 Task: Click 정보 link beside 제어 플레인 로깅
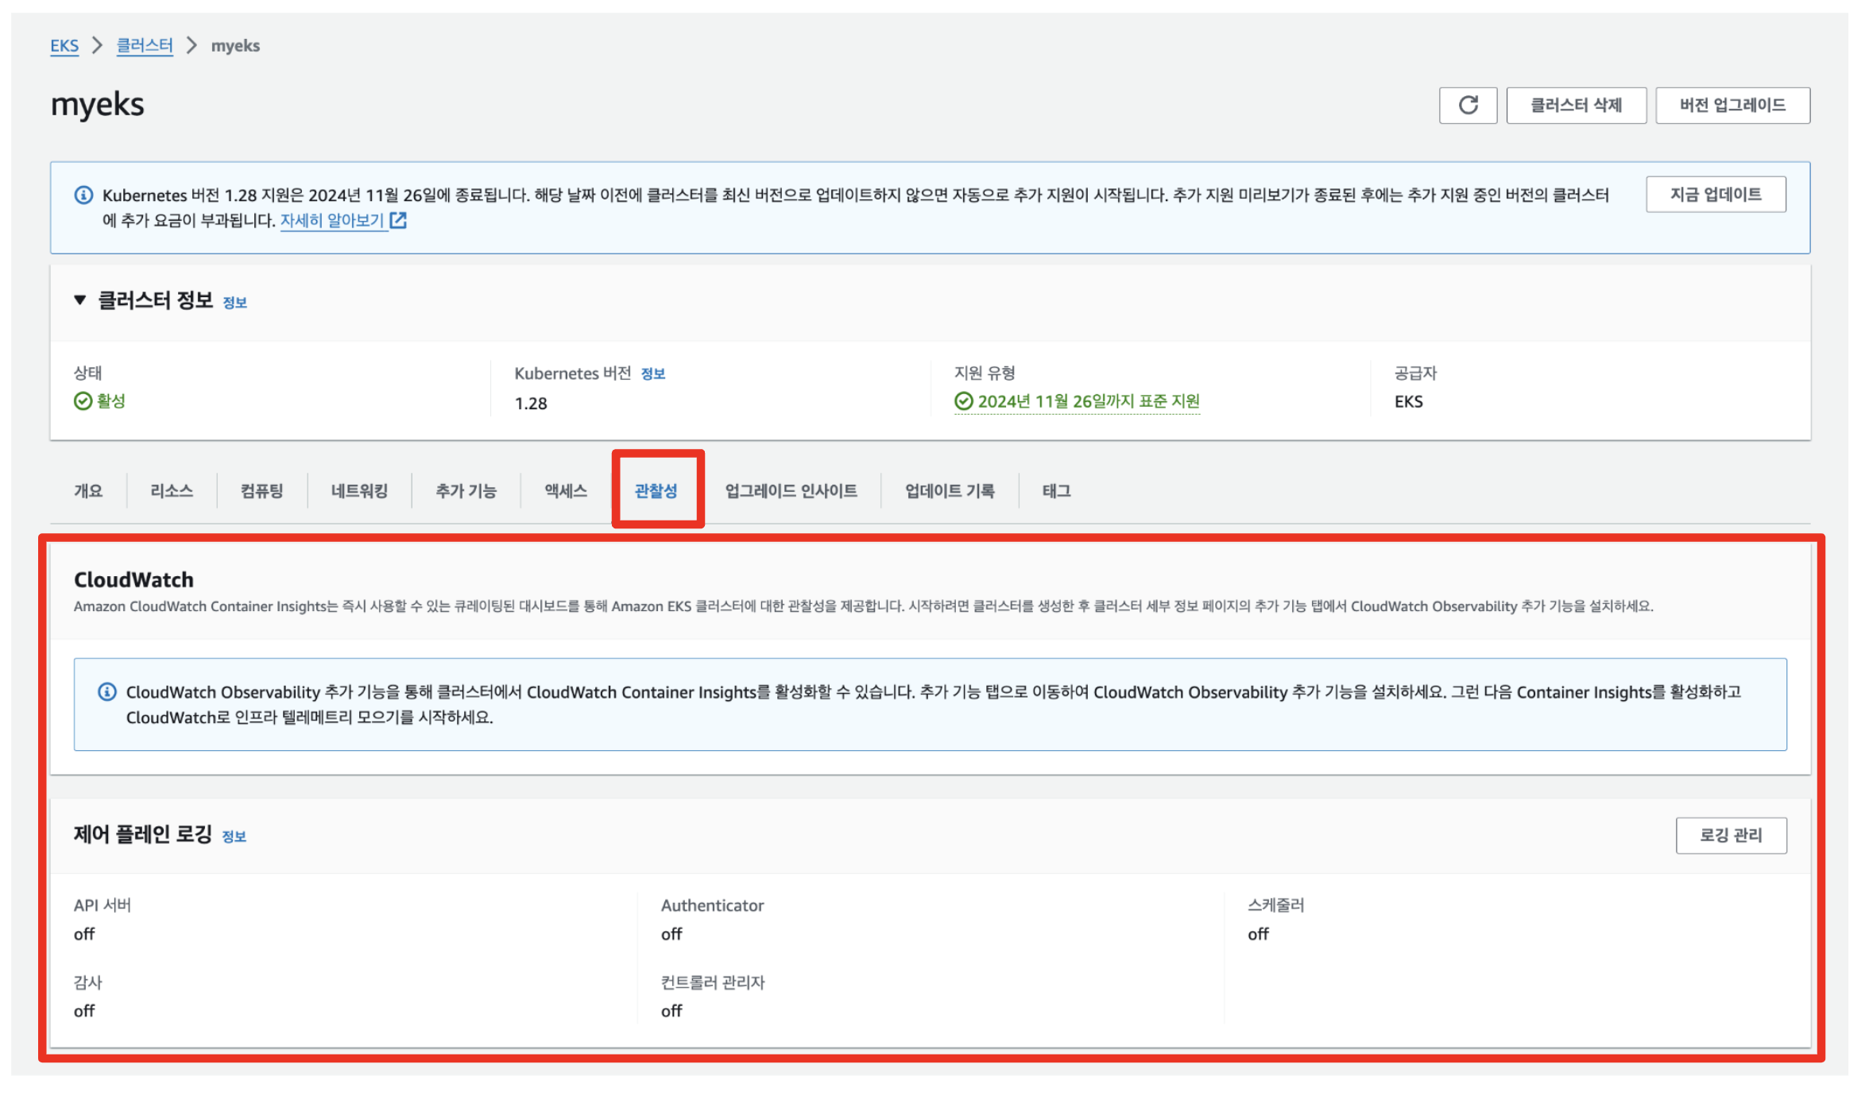[x=234, y=836]
